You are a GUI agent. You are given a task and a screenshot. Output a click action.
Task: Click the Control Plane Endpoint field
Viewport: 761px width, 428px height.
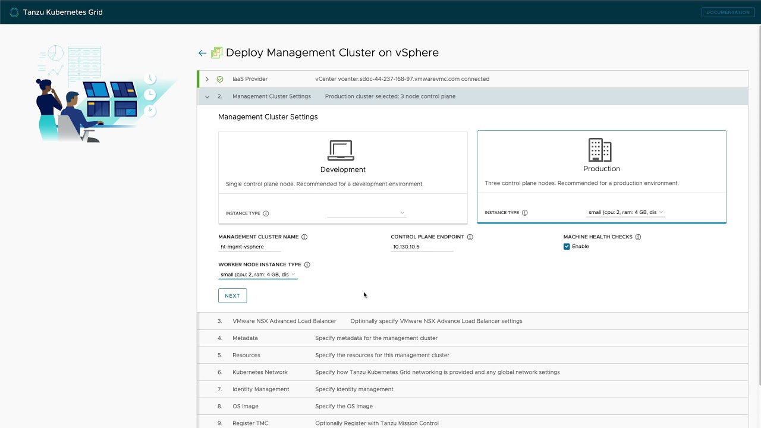click(x=422, y=247)
